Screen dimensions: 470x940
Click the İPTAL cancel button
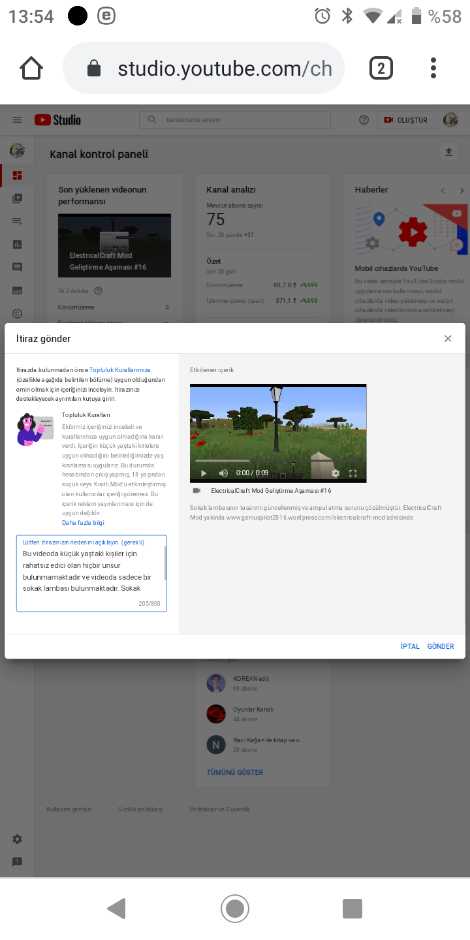[x=410, y=646]
